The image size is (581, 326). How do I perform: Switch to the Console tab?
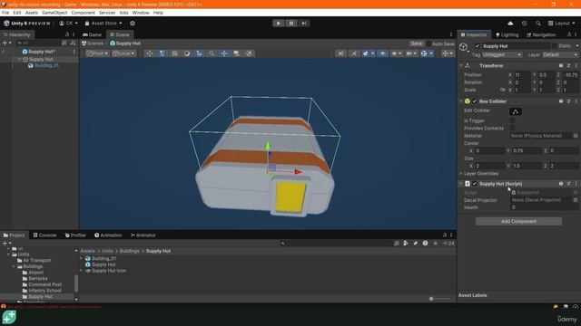click(44, 235)
